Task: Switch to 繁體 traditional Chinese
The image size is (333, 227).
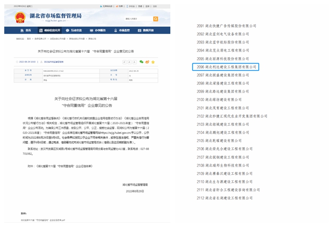Action: coord(140,6)
